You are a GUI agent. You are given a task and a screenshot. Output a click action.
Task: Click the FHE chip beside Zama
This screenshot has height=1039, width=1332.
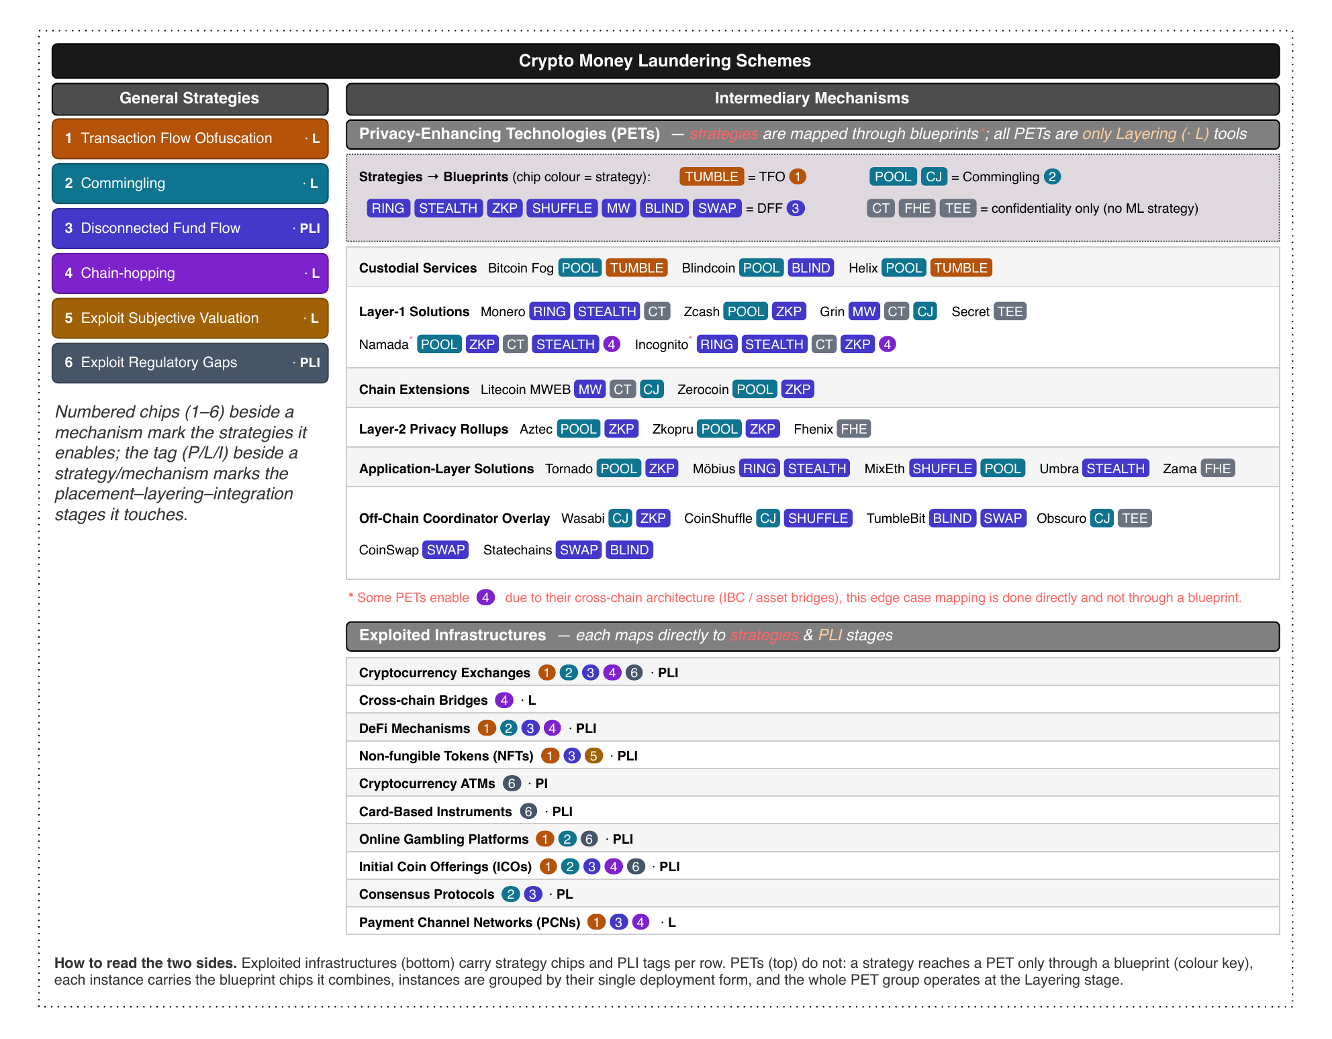pos(1218,468)
